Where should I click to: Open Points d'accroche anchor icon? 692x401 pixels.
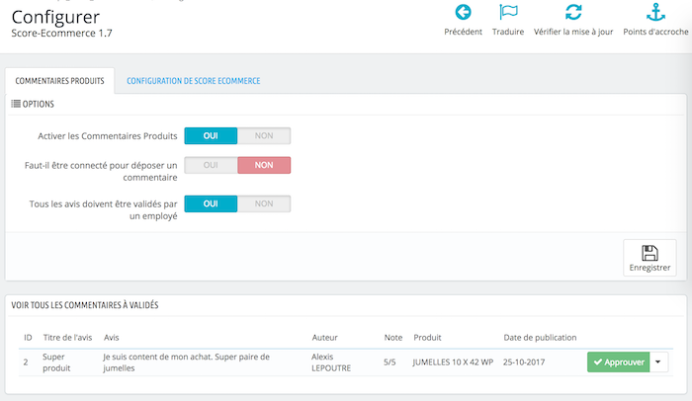click(x=655, y=13)
